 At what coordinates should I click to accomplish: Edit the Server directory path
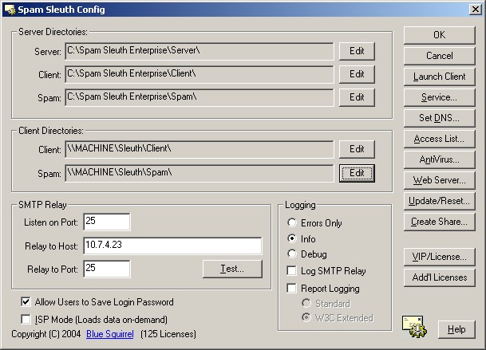[357, 51]
